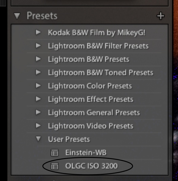The width and height of the screenshot is (178, 181).
Task: Expand Lightroom Color Presets arrow
Action: click(x=38, y=86)
